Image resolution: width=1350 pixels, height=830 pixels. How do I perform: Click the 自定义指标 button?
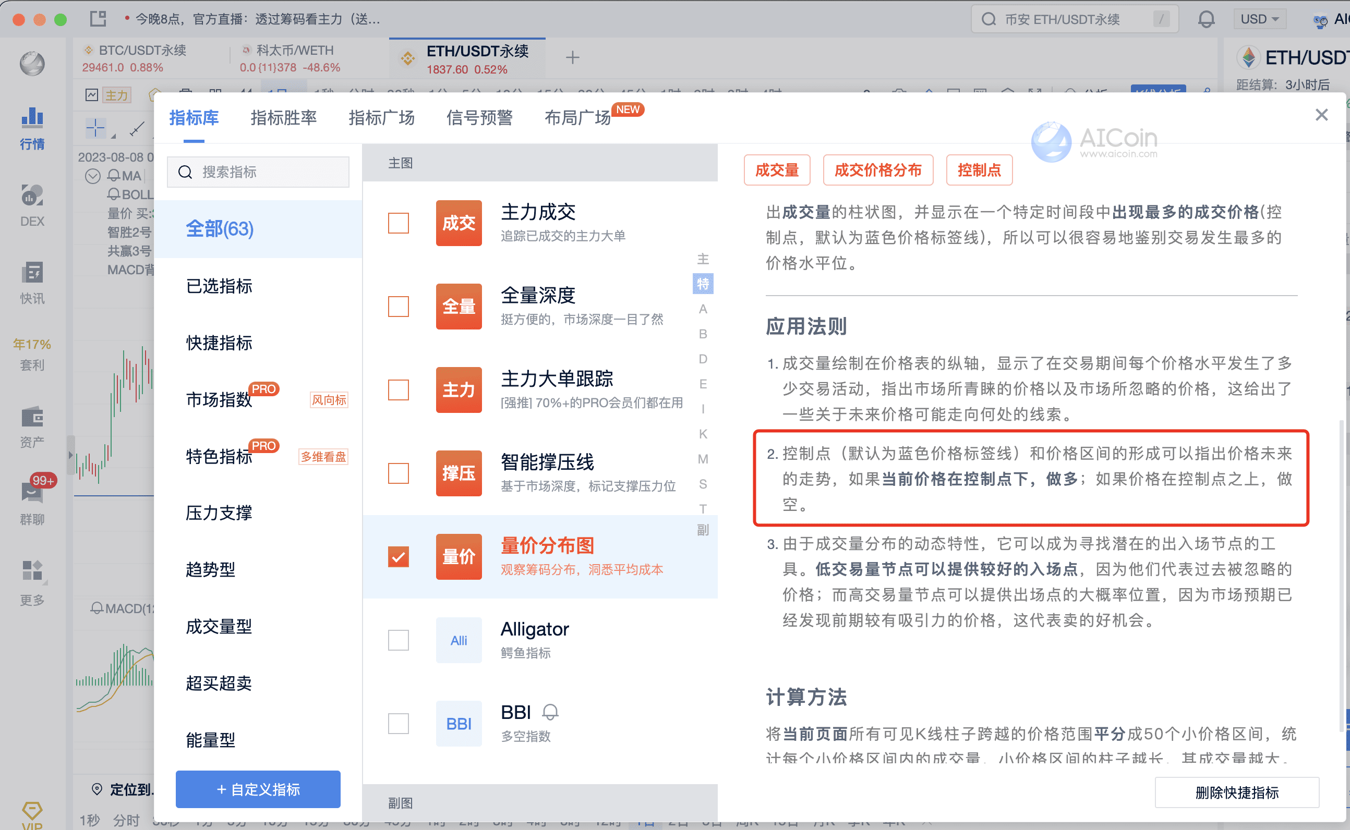click(x=258, y=789)
